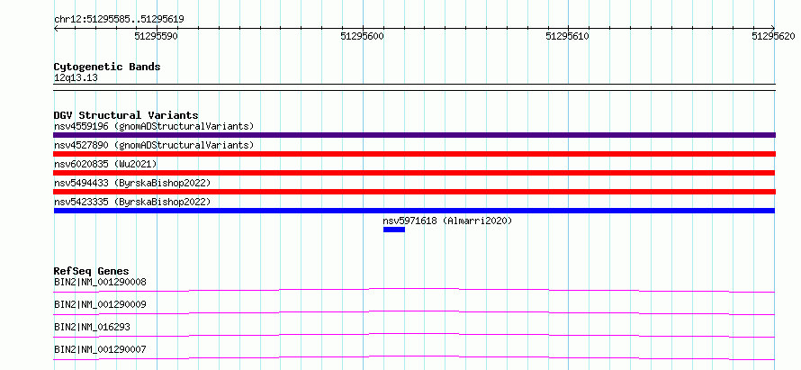This screenshot has height=370, width=801.
Task: Select the DGV Structural Variants track heading
Action: (126, 115)
